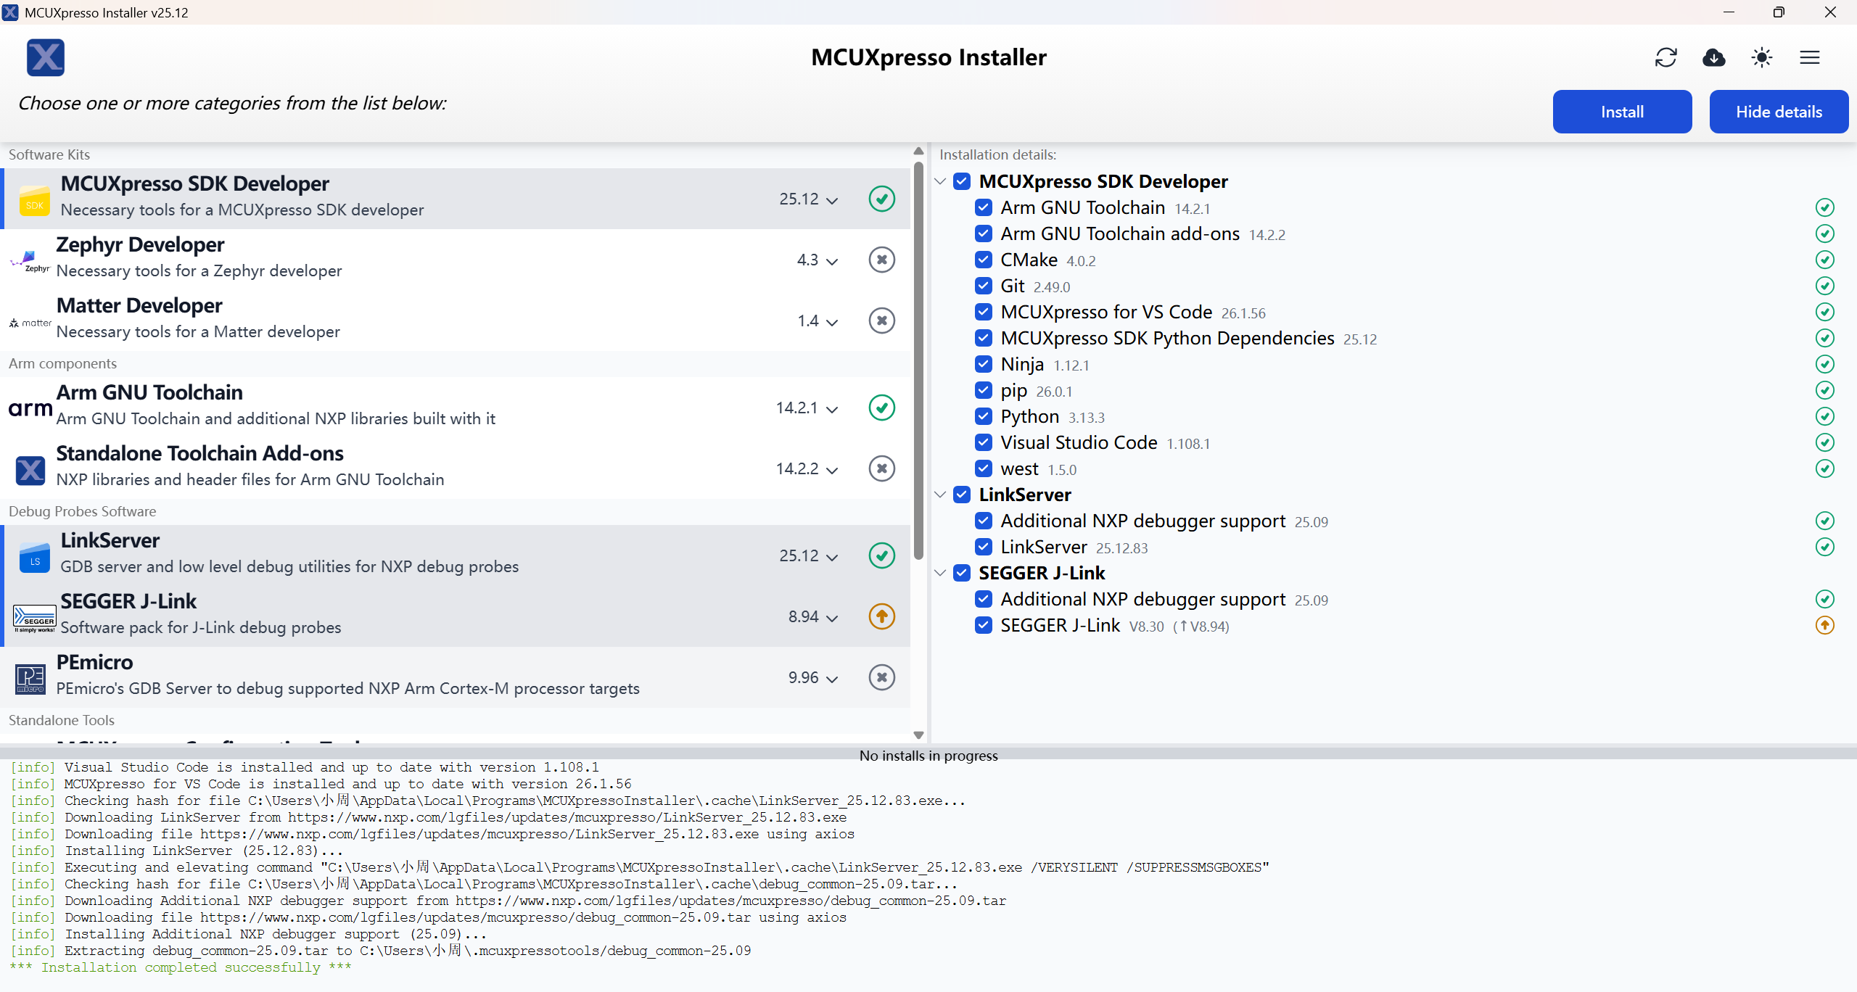Open the hamburger menu
Viewport: 1857px width, 992px height.
point(1809,57)
